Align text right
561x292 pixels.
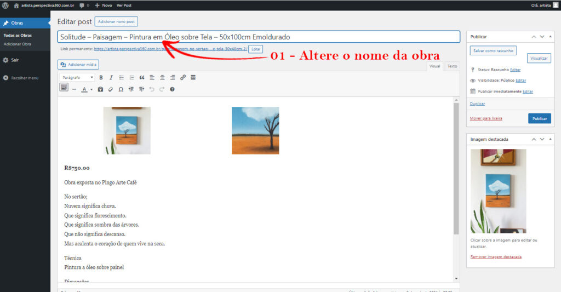173,77
